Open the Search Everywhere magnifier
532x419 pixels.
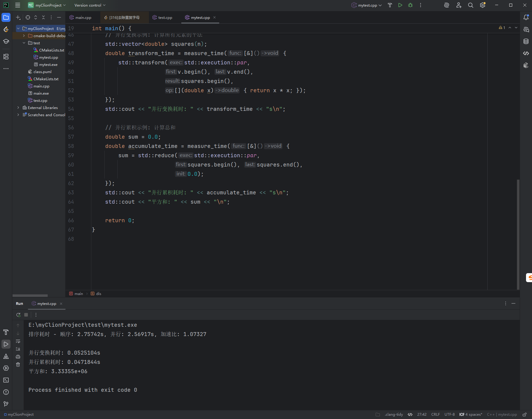[x=471, y=5]
